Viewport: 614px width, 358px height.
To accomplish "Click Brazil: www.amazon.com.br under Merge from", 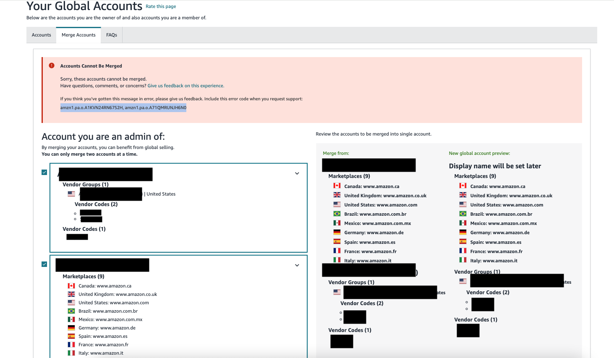I will pos(375,214).
